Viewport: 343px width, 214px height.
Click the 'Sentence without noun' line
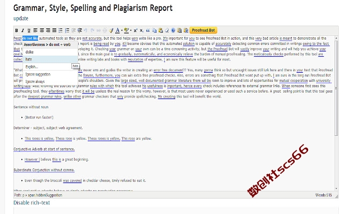(x=31, y=107)
